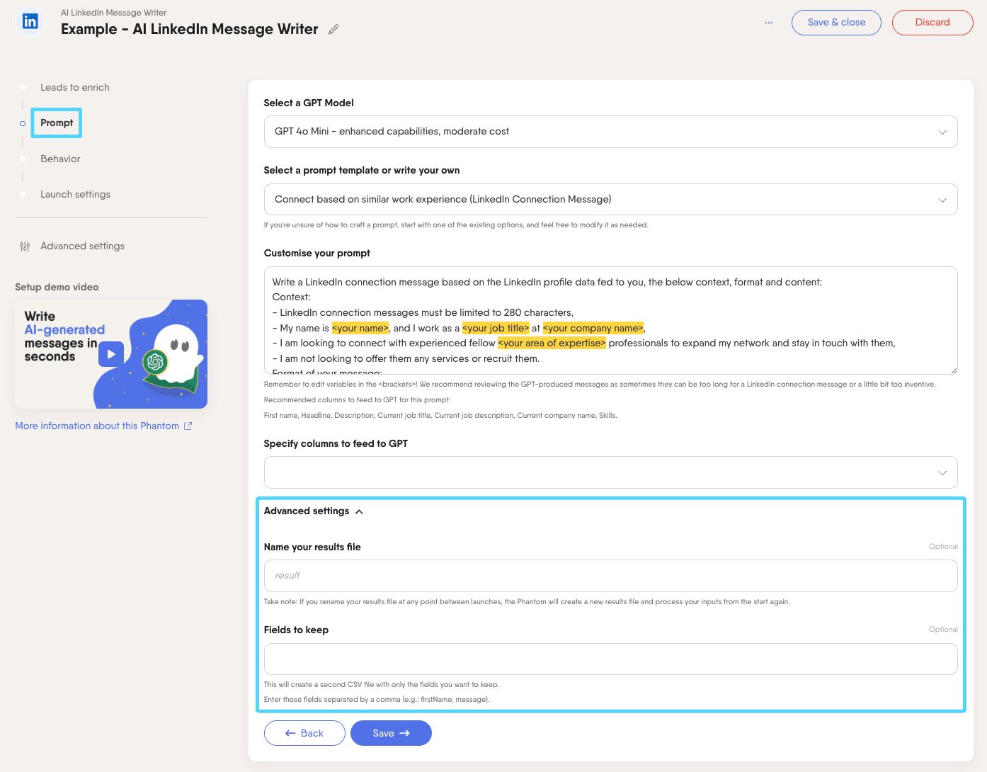Discard the changes
The image size is (987, 772).
(932, 22)
